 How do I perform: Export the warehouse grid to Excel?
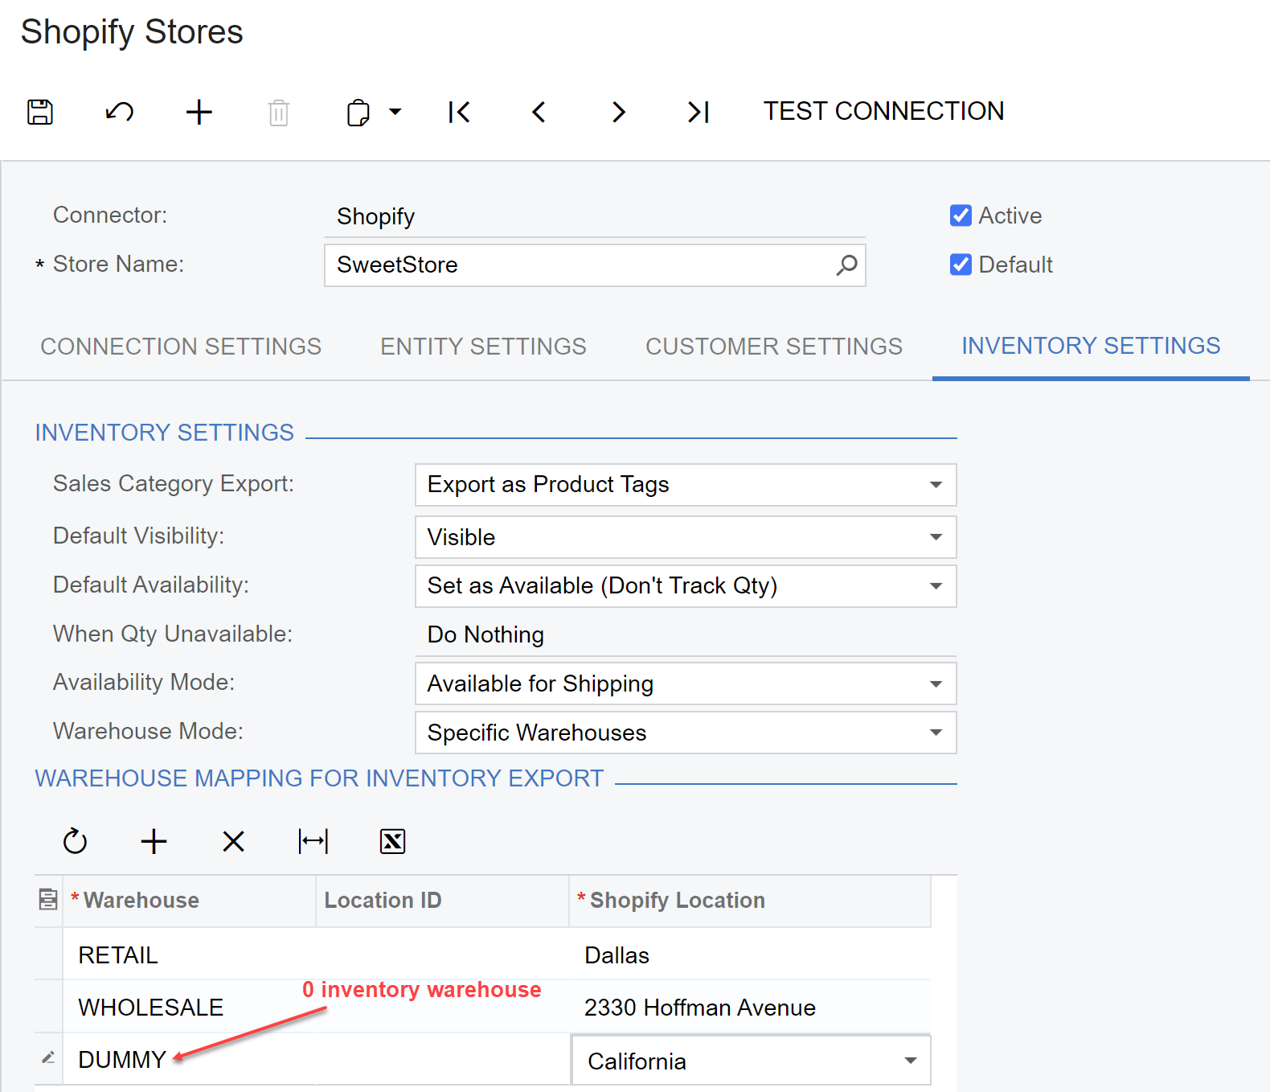point(392,842)
